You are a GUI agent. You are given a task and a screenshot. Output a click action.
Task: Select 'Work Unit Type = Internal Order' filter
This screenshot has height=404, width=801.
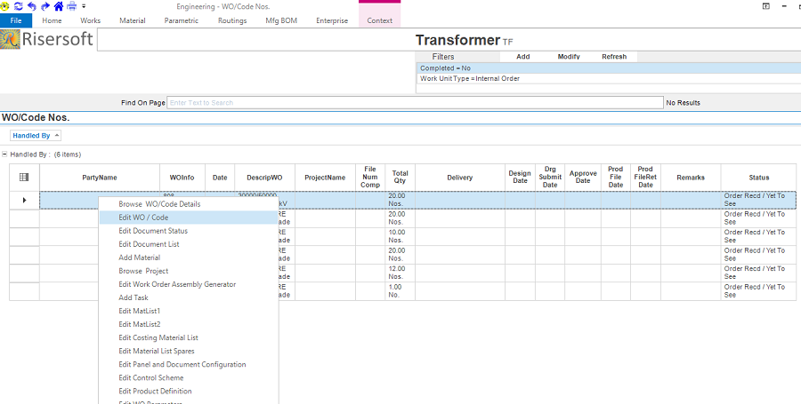pos(609,78)
